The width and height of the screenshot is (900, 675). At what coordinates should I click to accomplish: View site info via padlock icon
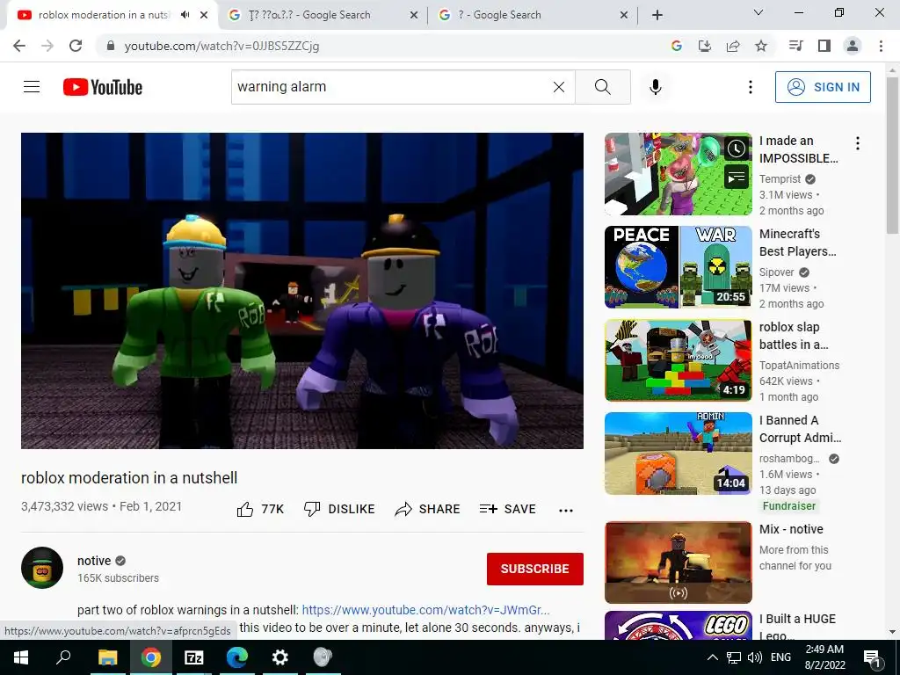[x=111, y=46]
